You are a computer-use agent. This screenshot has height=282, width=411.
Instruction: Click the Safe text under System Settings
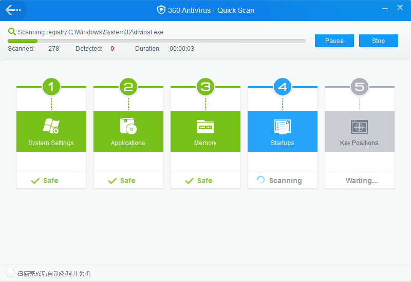pyautogui.click(x=50, y=180)
